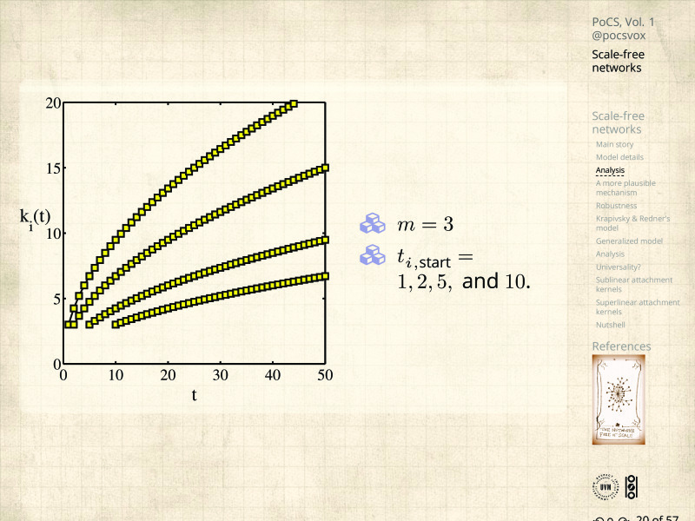Navigate to A more plausible mechanism
This screenshot has width=695, height=521.
[625, 188]
